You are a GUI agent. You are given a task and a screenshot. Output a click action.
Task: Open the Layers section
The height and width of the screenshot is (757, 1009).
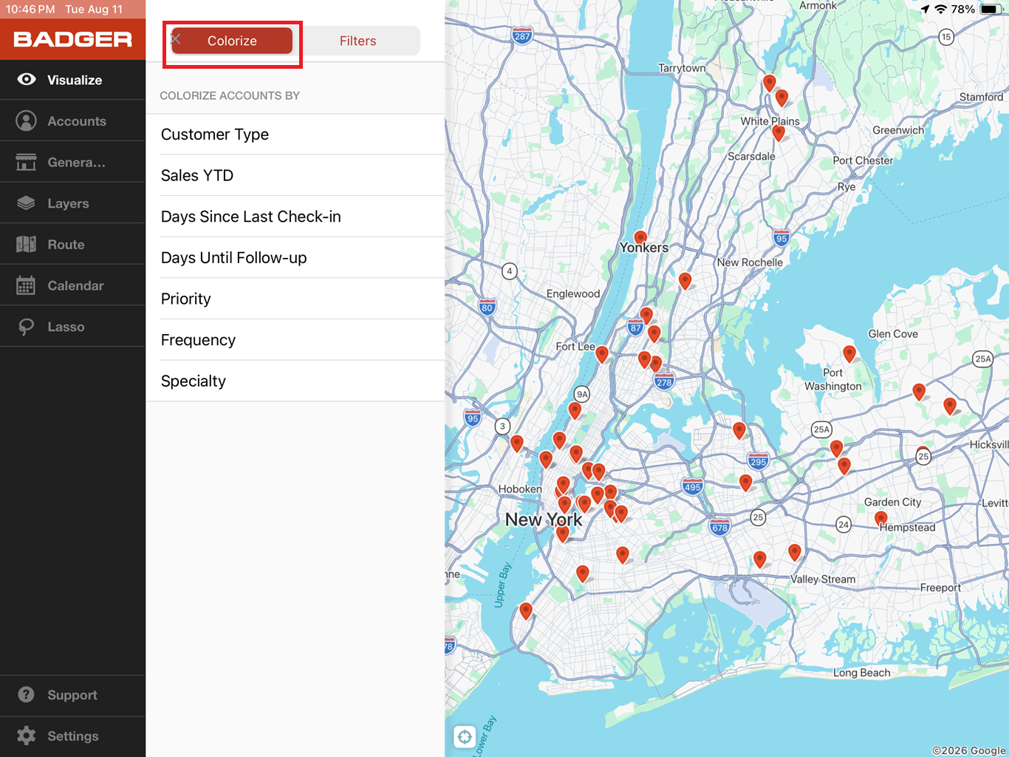pos(72,203)
